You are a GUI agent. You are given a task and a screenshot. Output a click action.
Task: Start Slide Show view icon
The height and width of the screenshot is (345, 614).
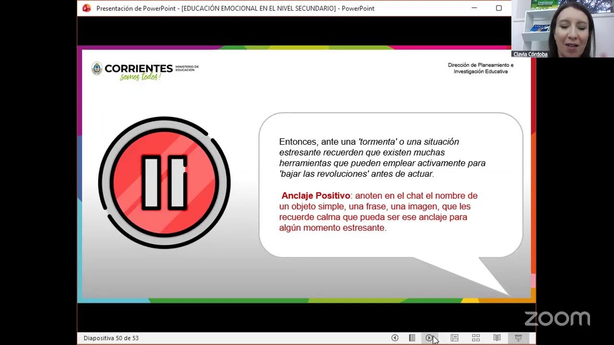[x=518, y=338]
